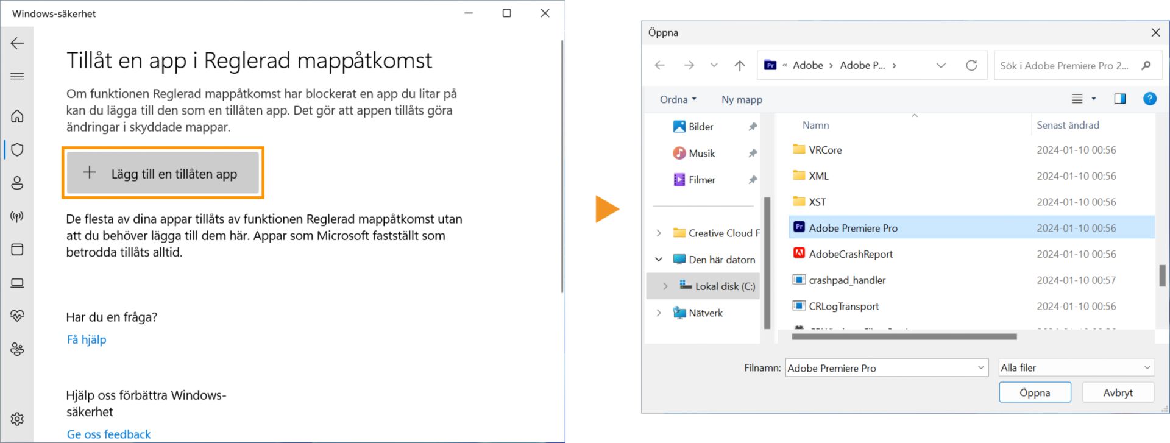Navigate back in Öppna dialog
This screenshot has height=443, width=1170.
660,65
